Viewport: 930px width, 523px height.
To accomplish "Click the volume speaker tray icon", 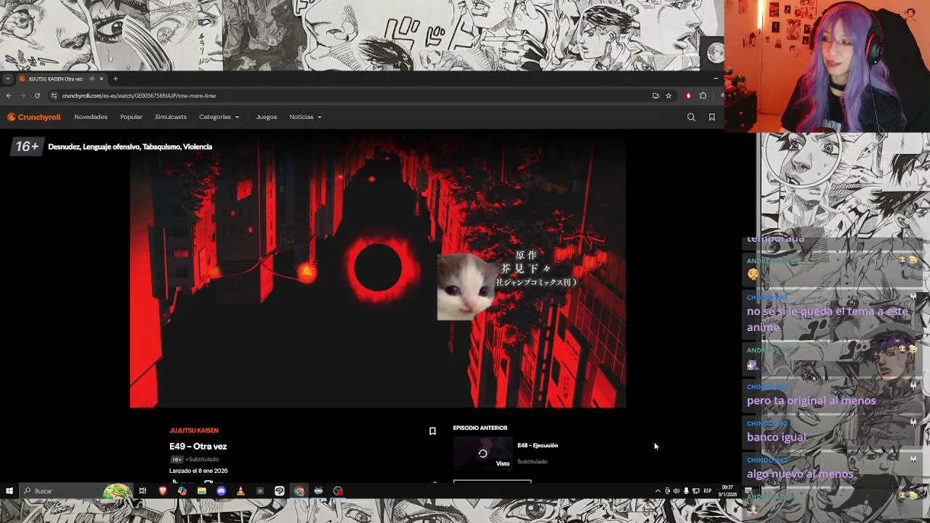I will pos(676,491).
